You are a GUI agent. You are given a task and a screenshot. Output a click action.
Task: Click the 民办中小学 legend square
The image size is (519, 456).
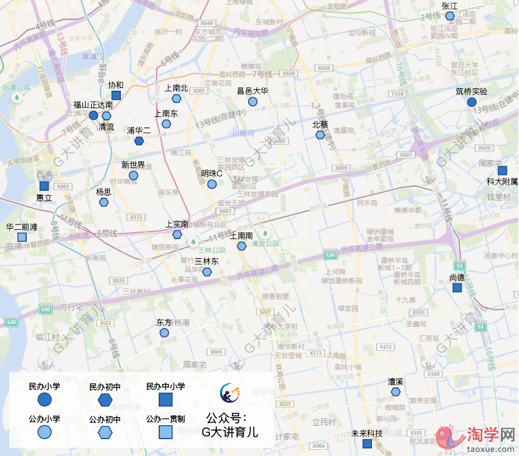[x=166, y=400]
